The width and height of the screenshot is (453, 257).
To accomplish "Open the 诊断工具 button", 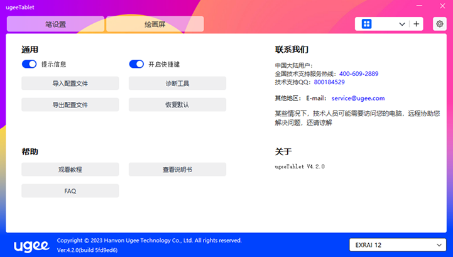I will point(177,83).
